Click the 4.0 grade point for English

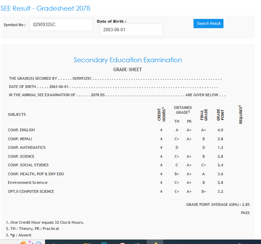(x=220, y=130)
